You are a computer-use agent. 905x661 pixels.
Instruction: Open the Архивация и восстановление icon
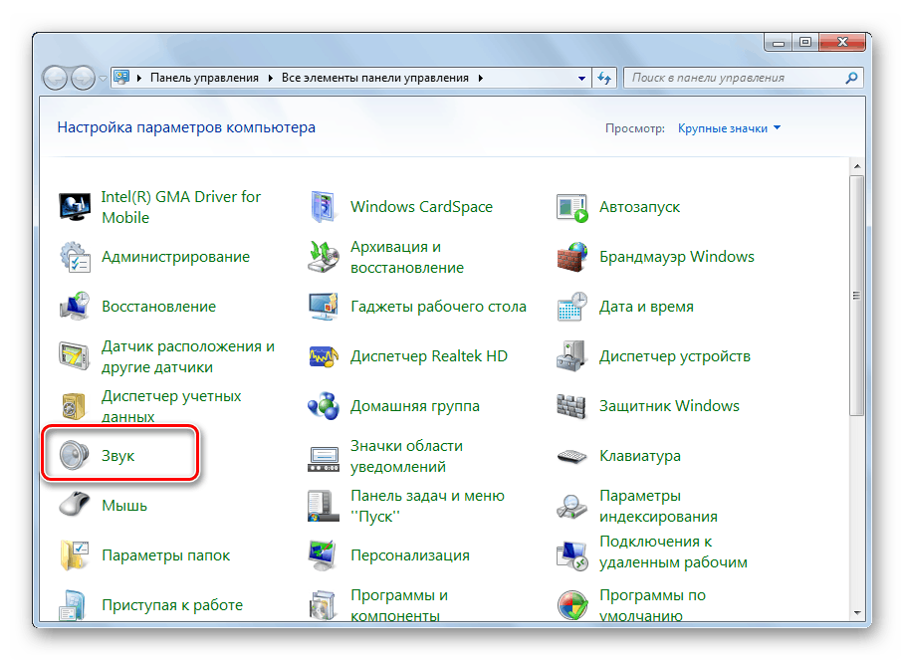[x=324, y=257]
